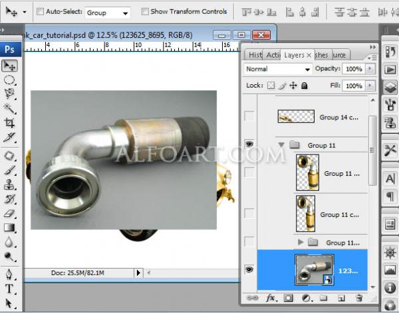Click the lock position icon
399x313 pixels.
point(293,86)
